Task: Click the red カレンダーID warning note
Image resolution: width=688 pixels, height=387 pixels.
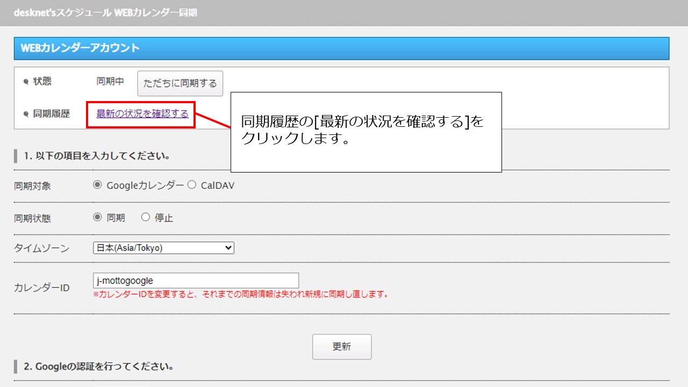Action: pos(240,295)
